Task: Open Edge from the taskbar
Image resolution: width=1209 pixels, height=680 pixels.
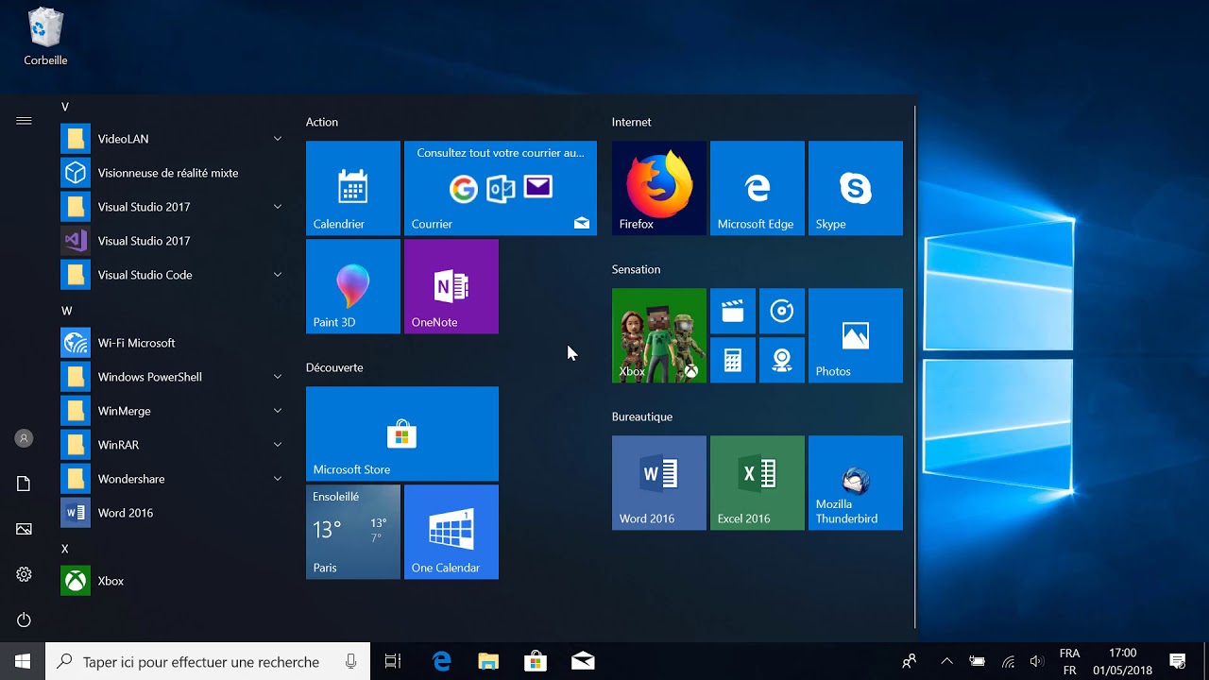Action: pyautogui.click(x=442, y=662)
